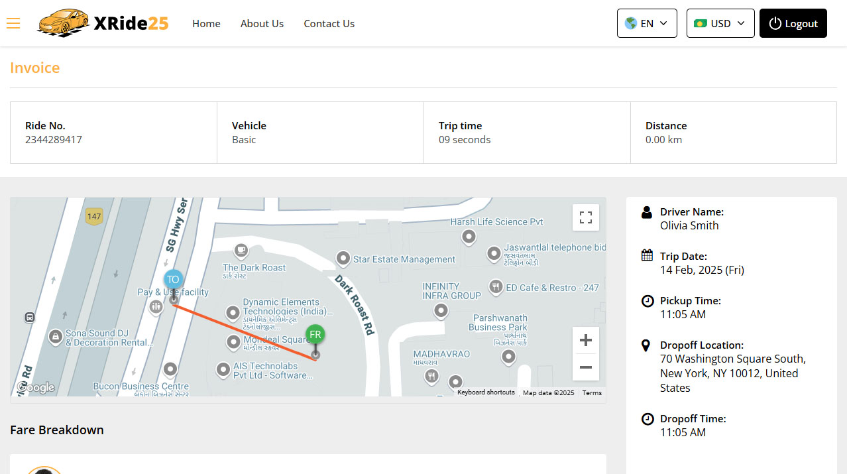This screenshot has width=847, height=474.
Task: Select the Parshwanath Business Park pin
Action: click(508, 357)
